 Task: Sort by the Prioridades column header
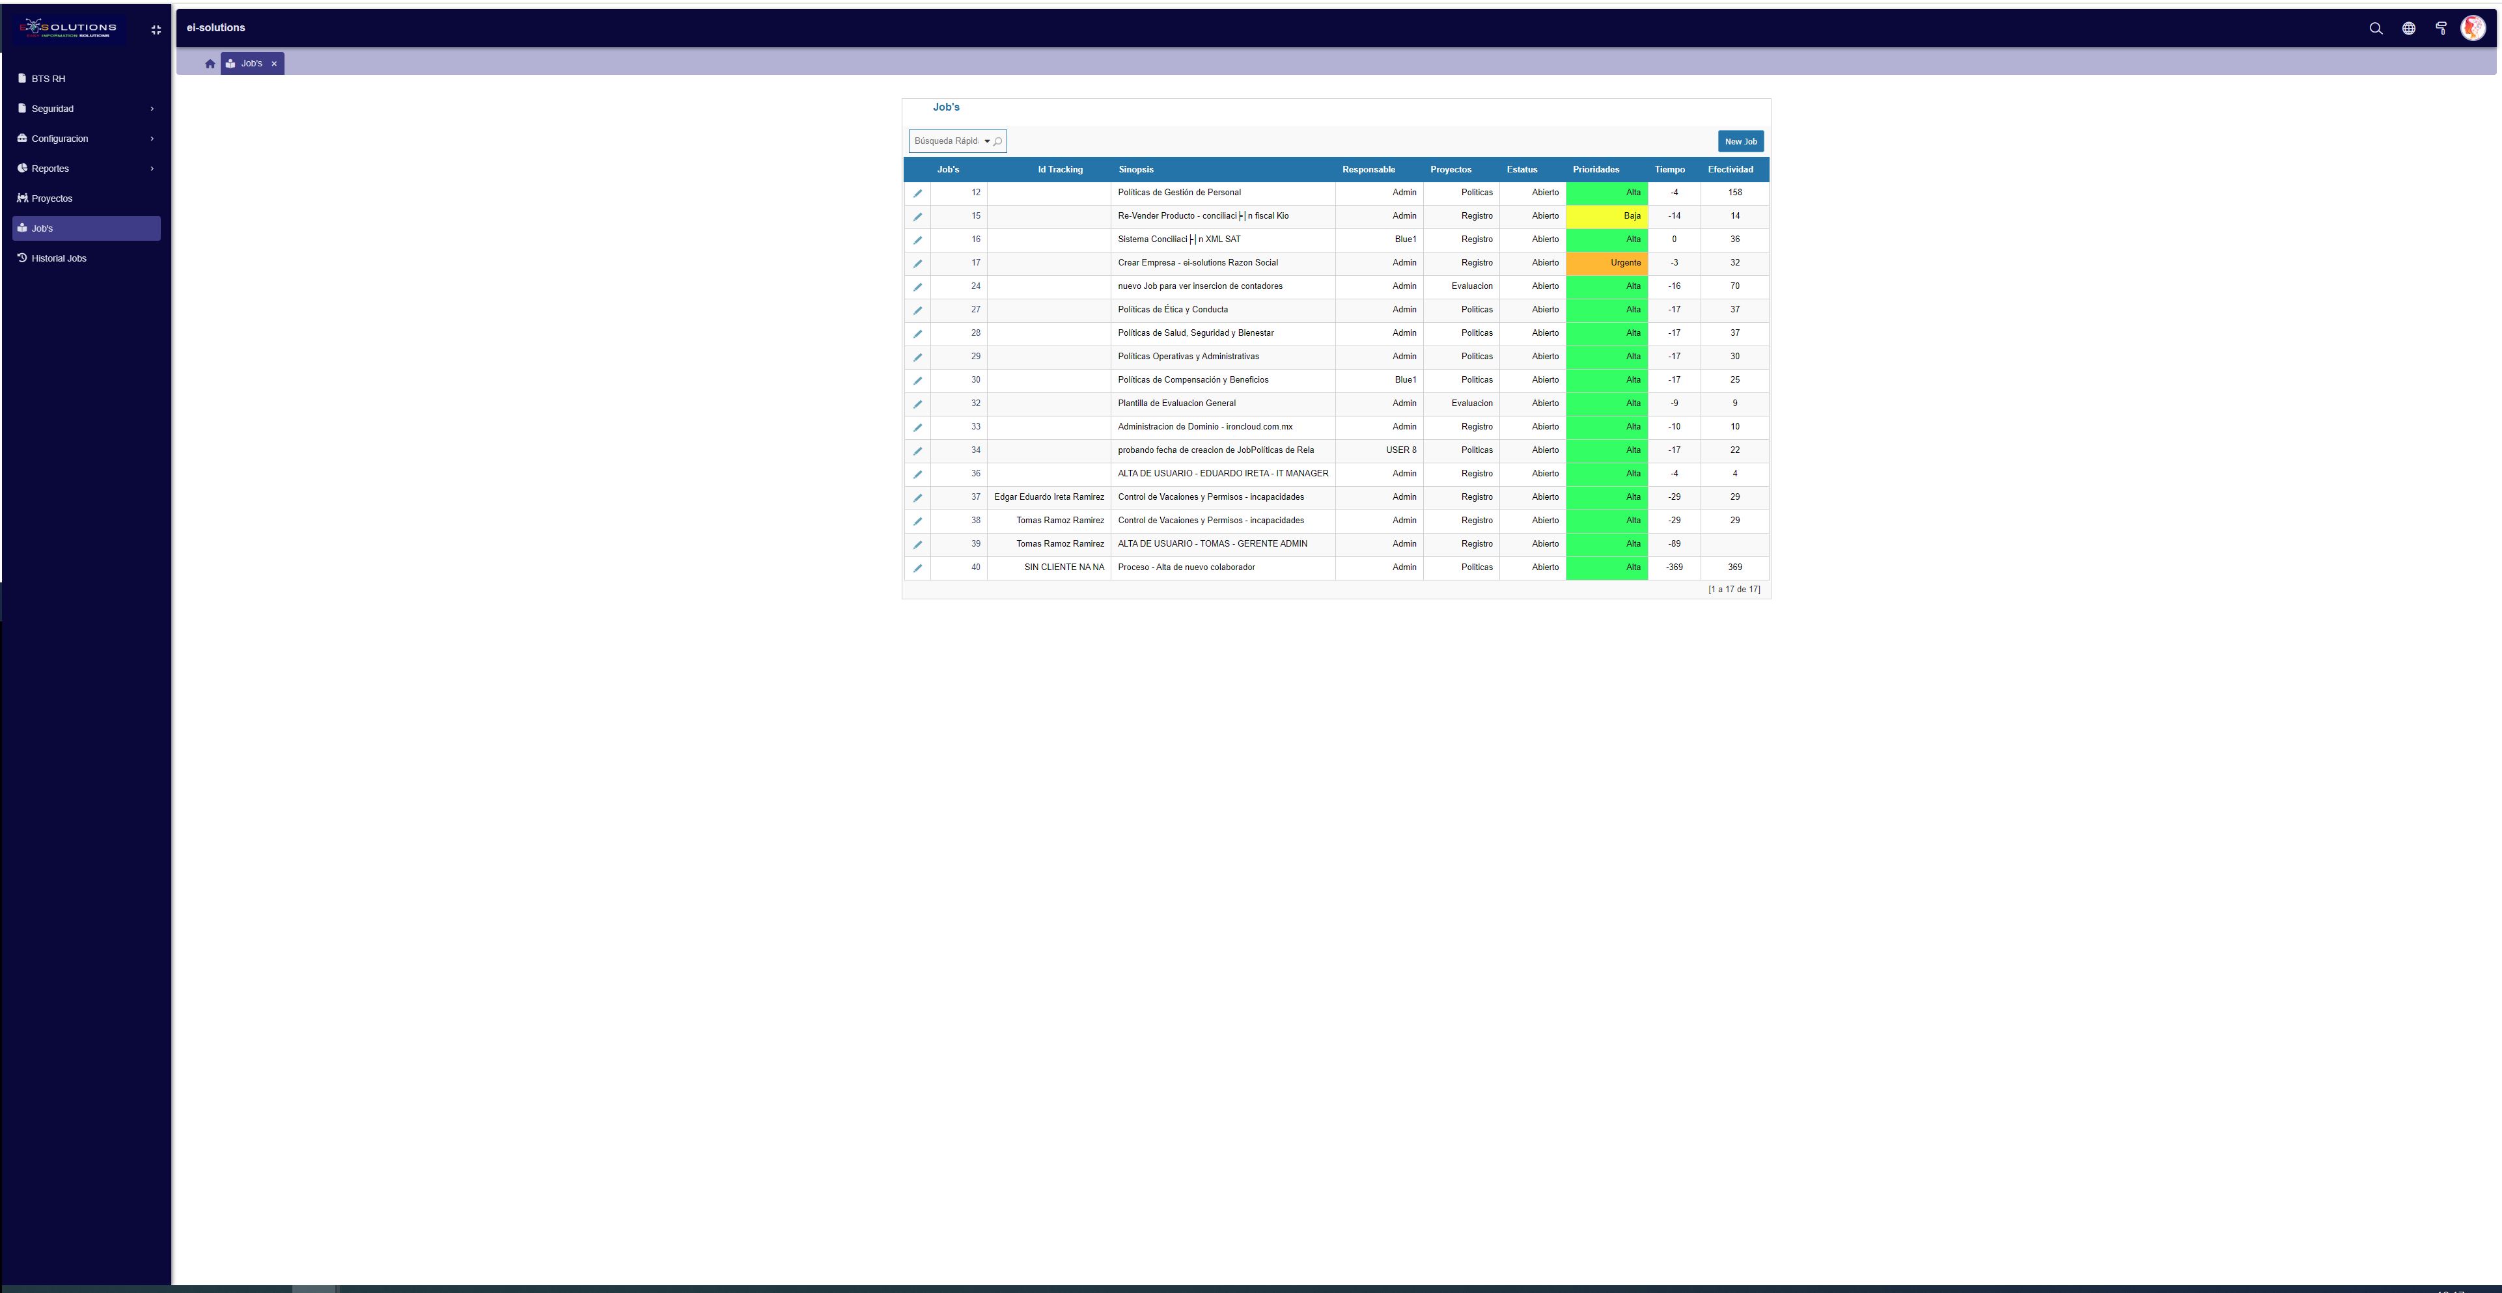(1596, 170)
